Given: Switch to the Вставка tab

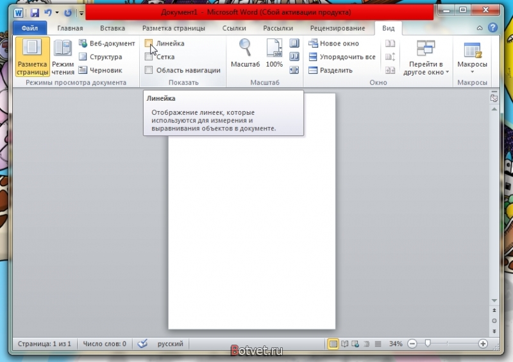Looking at the screenshot, I should coord(113,28).
